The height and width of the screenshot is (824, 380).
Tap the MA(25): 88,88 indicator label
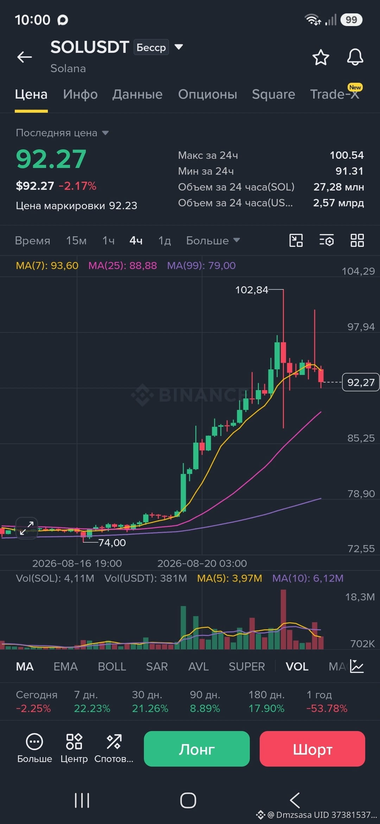click(122, 266)
